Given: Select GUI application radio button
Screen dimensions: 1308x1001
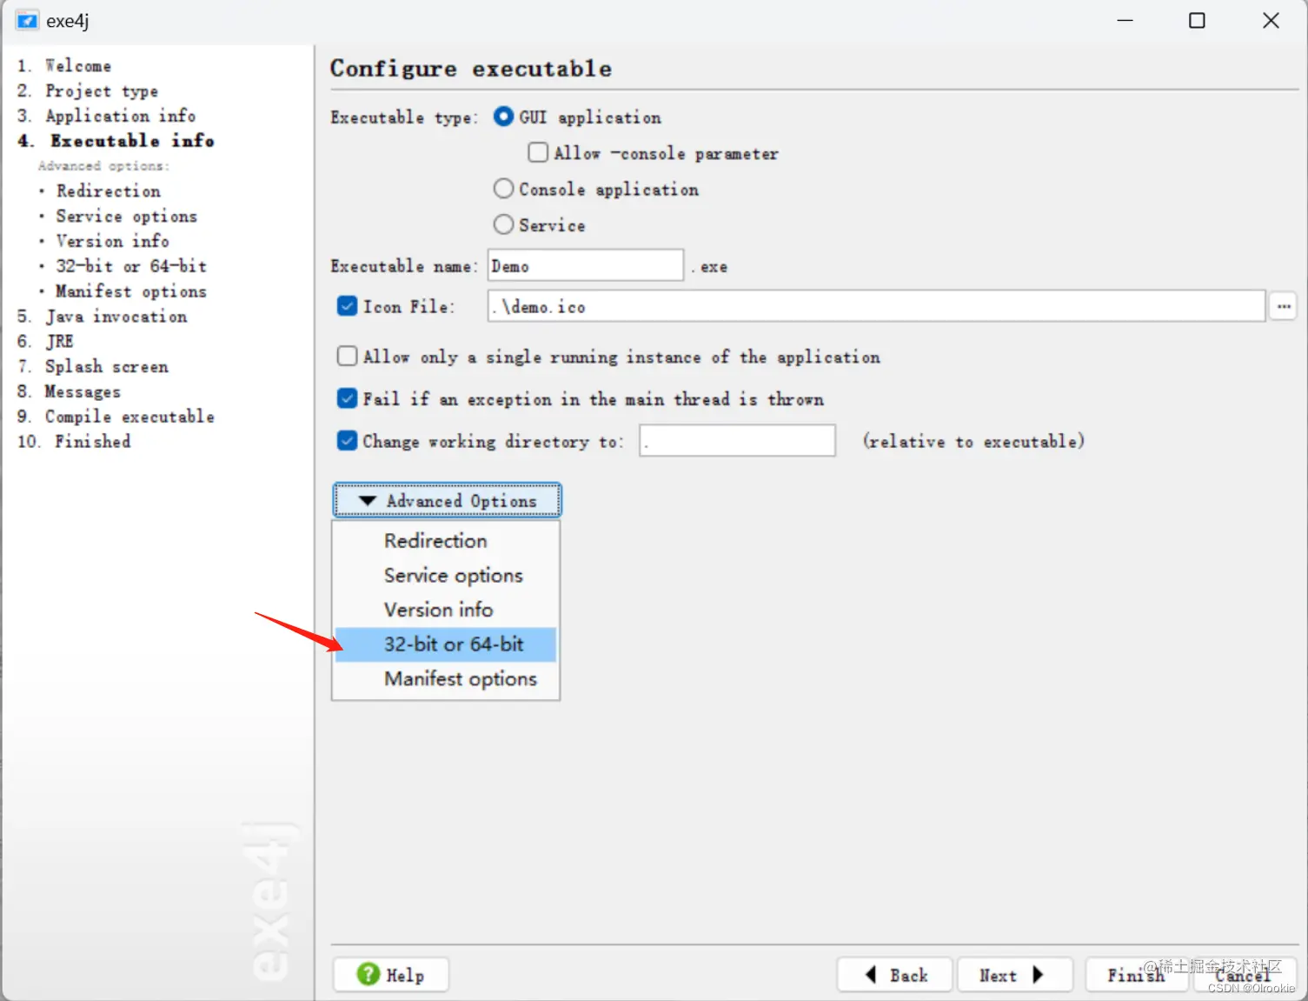Looking at the screenshot, I should pyautogui.click(x=503, y=117).
